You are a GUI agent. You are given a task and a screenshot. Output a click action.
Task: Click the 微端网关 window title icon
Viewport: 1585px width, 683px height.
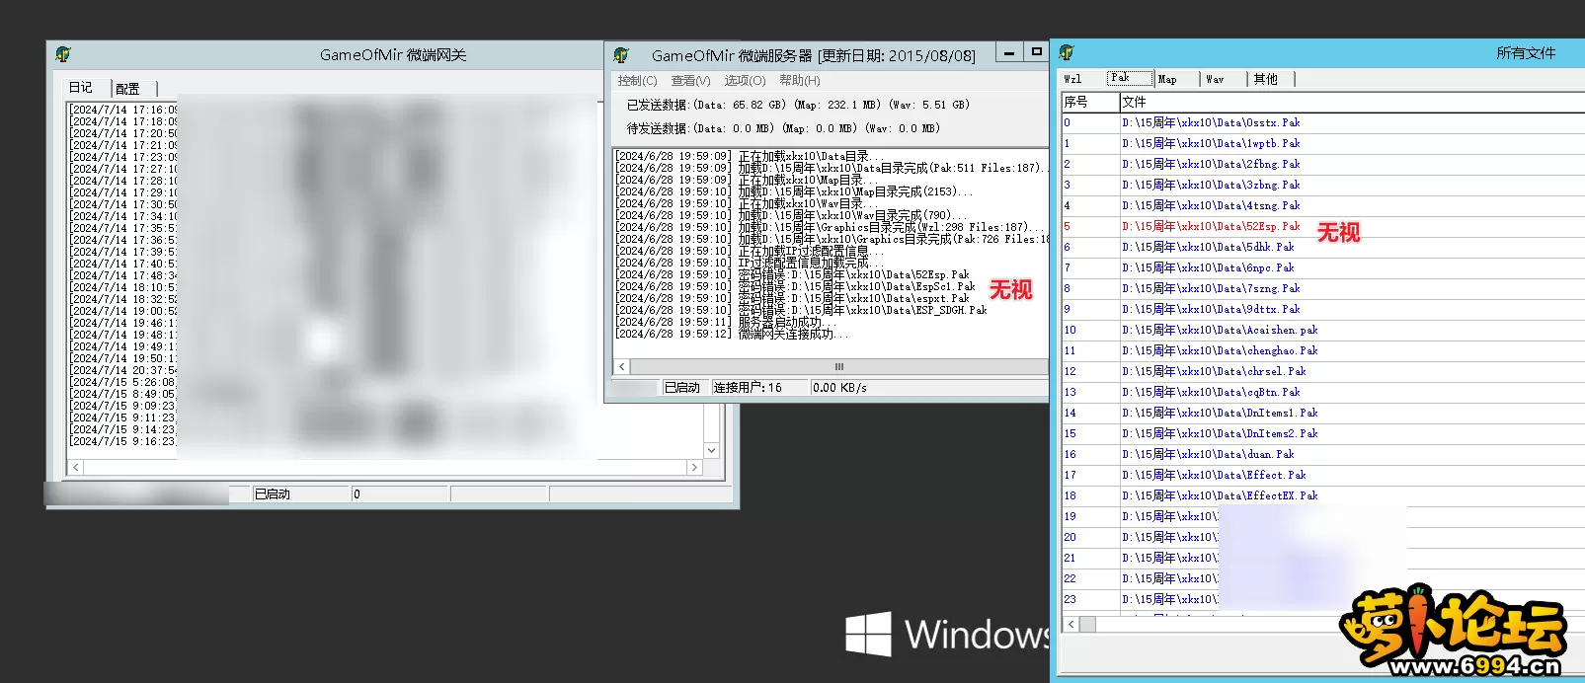(63, 54)
